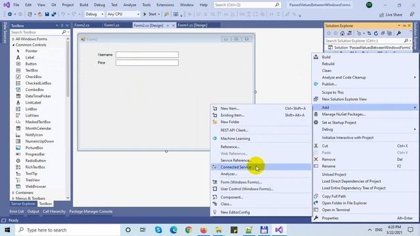
Task: Click the Search Solution Explorer field
Action: tap(365, 41)
